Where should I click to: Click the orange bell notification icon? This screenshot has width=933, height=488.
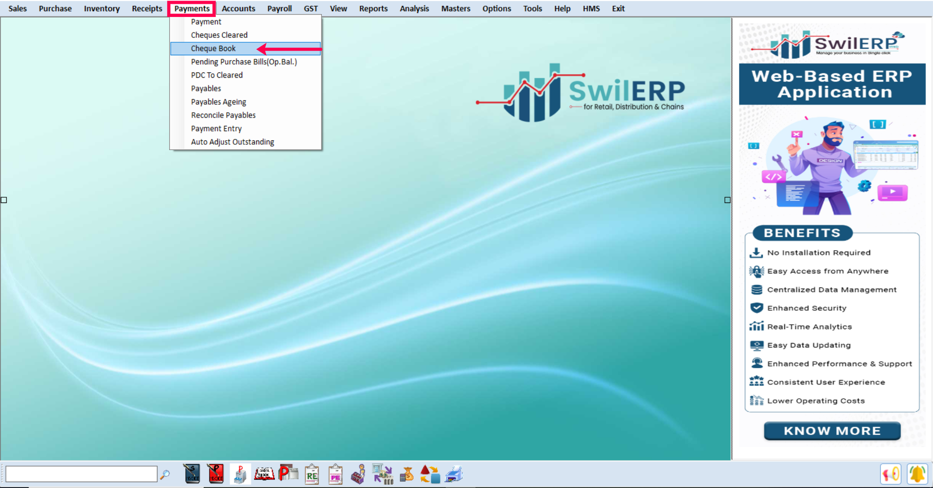[917, 474]
